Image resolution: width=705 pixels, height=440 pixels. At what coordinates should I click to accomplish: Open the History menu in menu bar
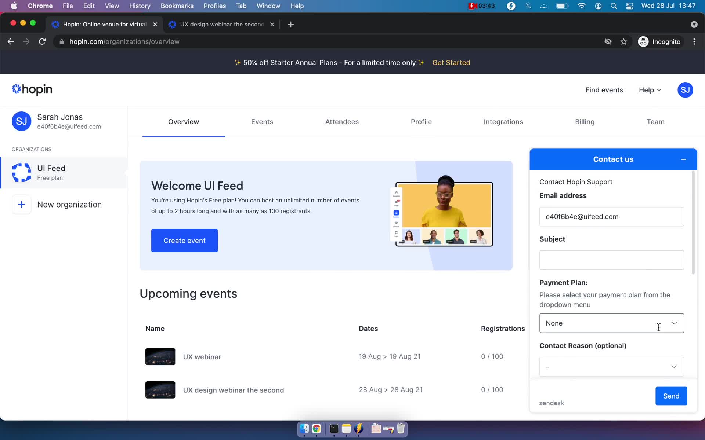click(x=140, y=6)
